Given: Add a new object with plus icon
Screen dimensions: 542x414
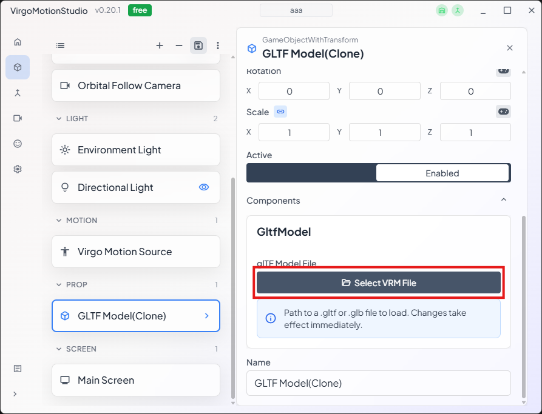Looking at the screenshot, I should [x=160, y=45].
